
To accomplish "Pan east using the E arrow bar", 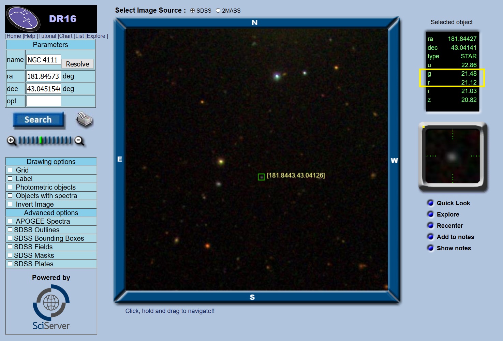I will [x=120, y=159].
